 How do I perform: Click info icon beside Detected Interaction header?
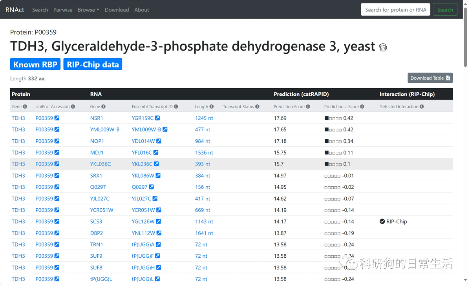click(421, 107)
